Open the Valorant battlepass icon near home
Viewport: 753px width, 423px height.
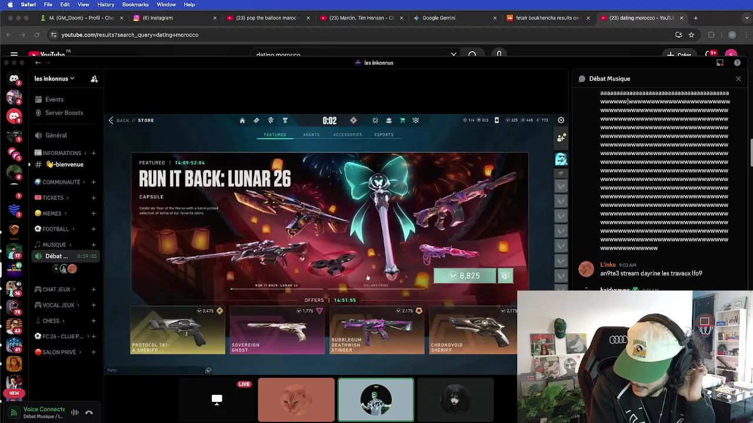coord(256,120)
